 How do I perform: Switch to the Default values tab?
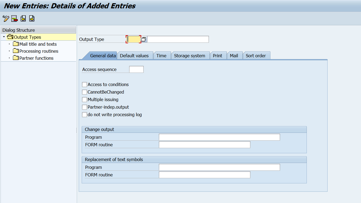(x=134, y=56)
